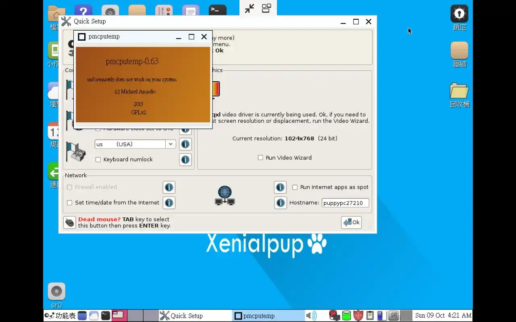Launch browser from taskbar cloud icon
This screenshot has height=322, width=516.
94,316
